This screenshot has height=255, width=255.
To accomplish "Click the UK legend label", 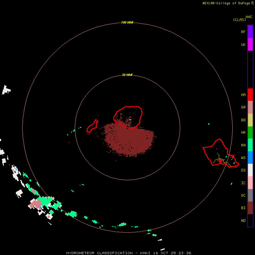I will (243, 44).
